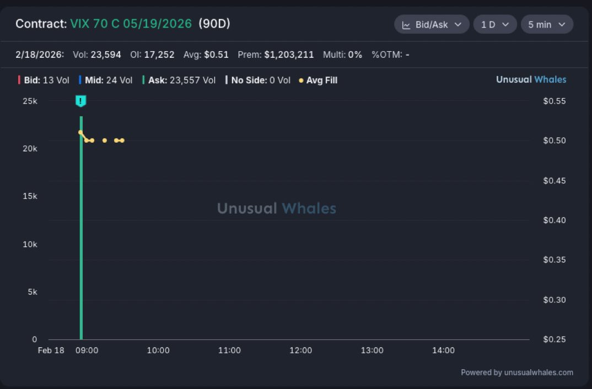Click the red Bid color swatch

[x=19, y=80]
